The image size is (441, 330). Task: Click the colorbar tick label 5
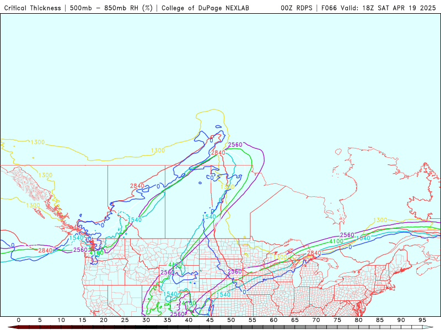(40, 320)
